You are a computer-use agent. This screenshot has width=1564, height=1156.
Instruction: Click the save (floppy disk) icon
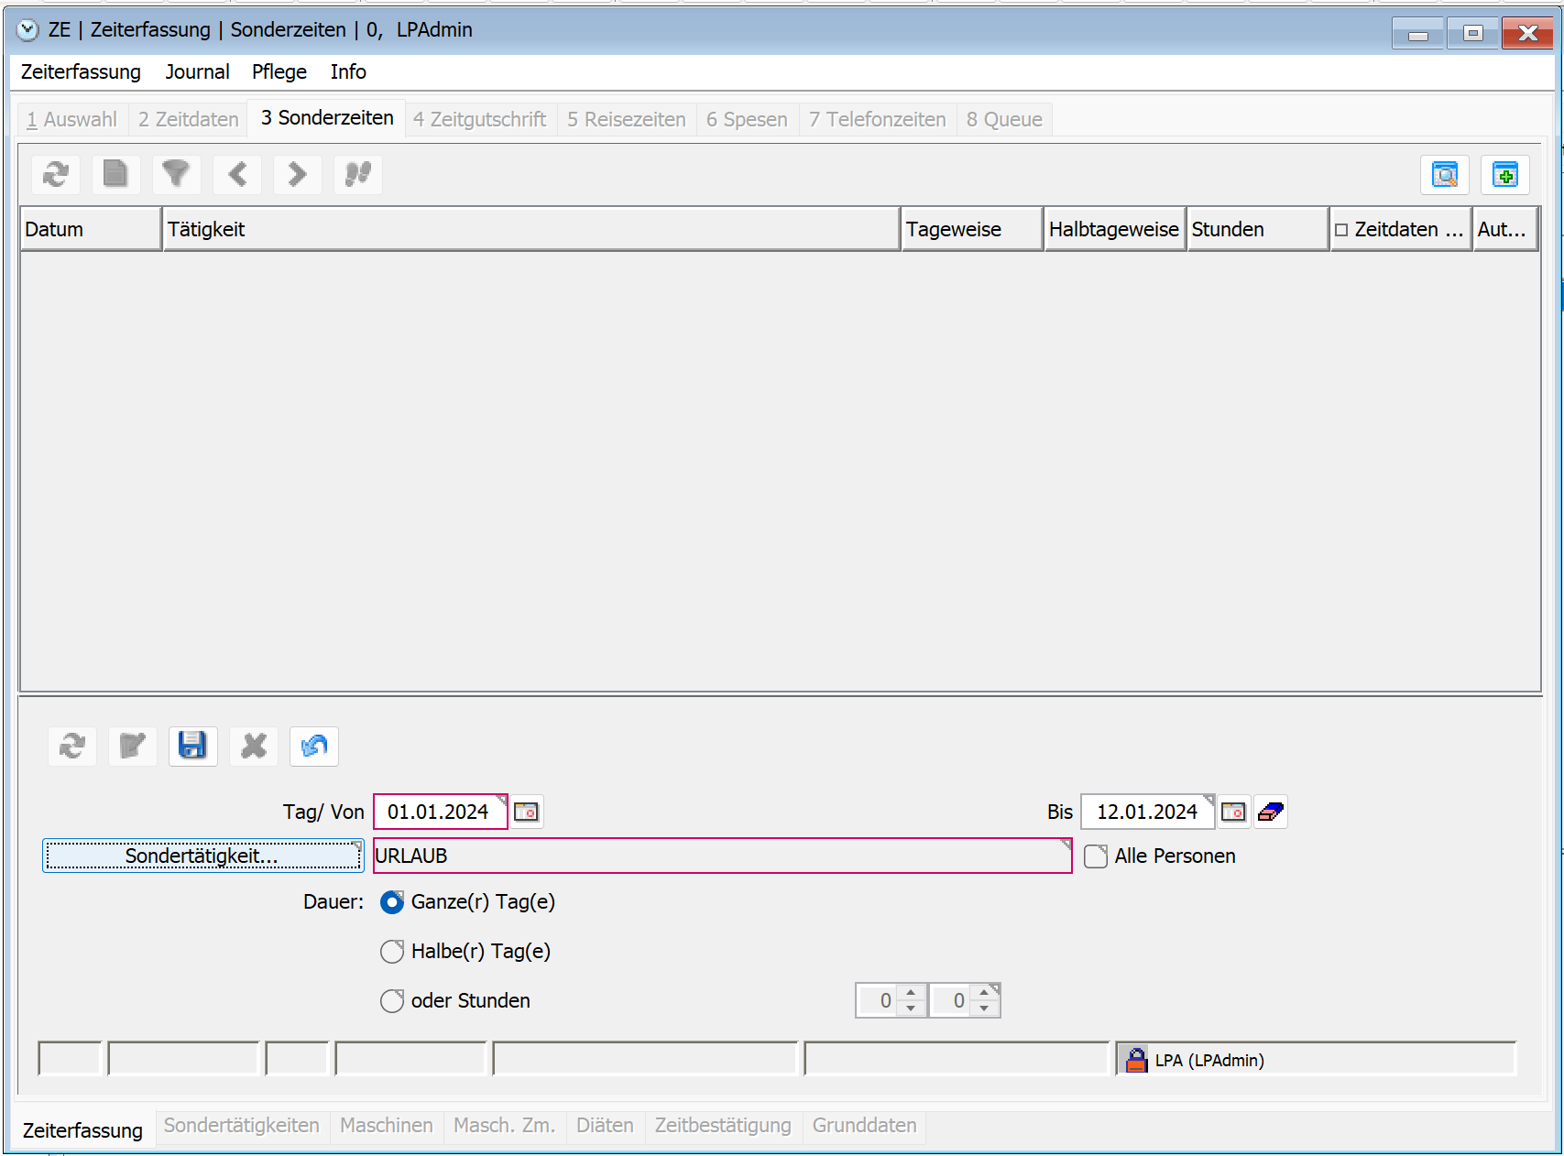click(x=192, y=747)
